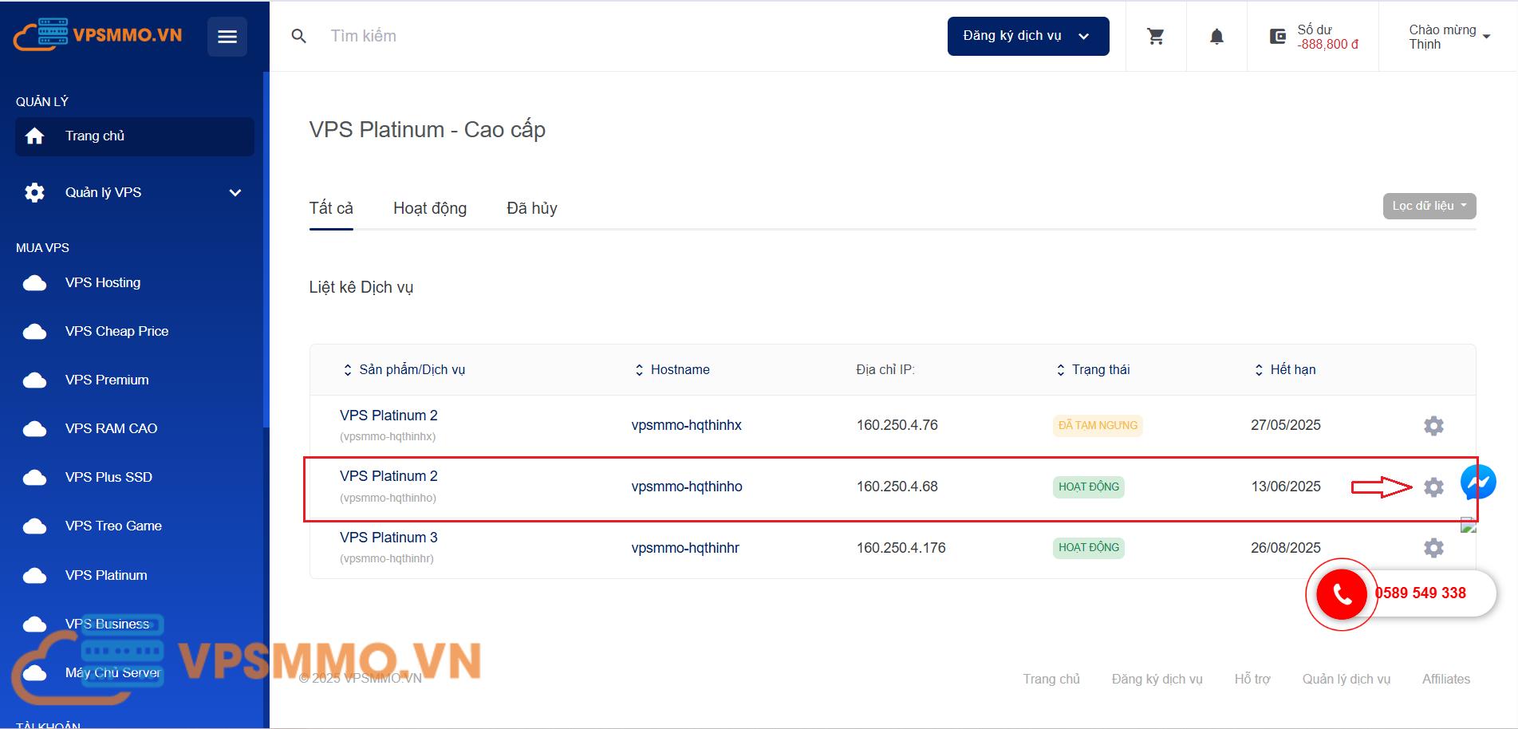The image size is (1518, 729).
Task: Open footer Hỗ trợ link
Action: (1252, 679)
